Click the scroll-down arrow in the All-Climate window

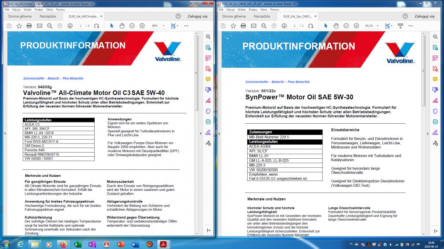pos(196,234)
